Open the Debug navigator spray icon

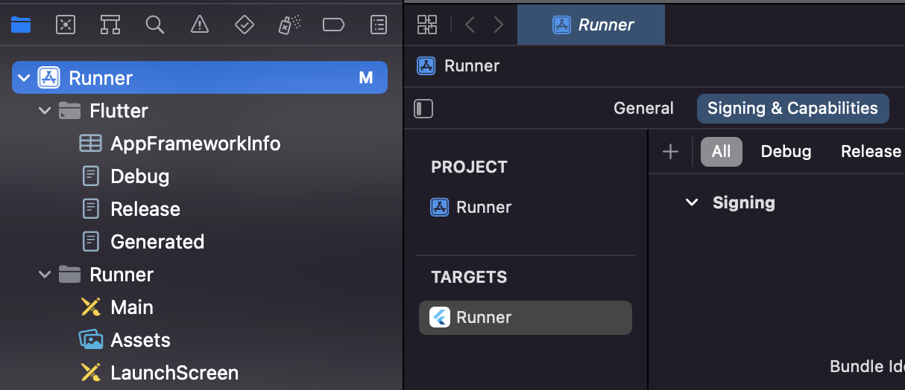[x=289, y=25]
